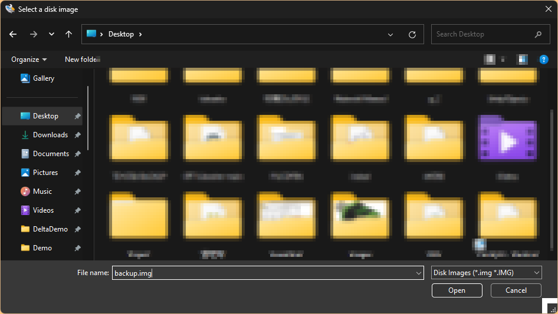Open the File name history dropdown
This screenshot has width=558, height=314.
coord(419,273)
